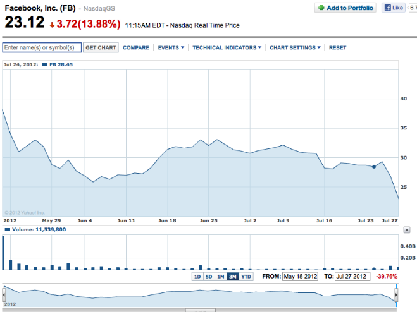Select the YTD time range
417x312 pixels.
click(x=246, y=277)
